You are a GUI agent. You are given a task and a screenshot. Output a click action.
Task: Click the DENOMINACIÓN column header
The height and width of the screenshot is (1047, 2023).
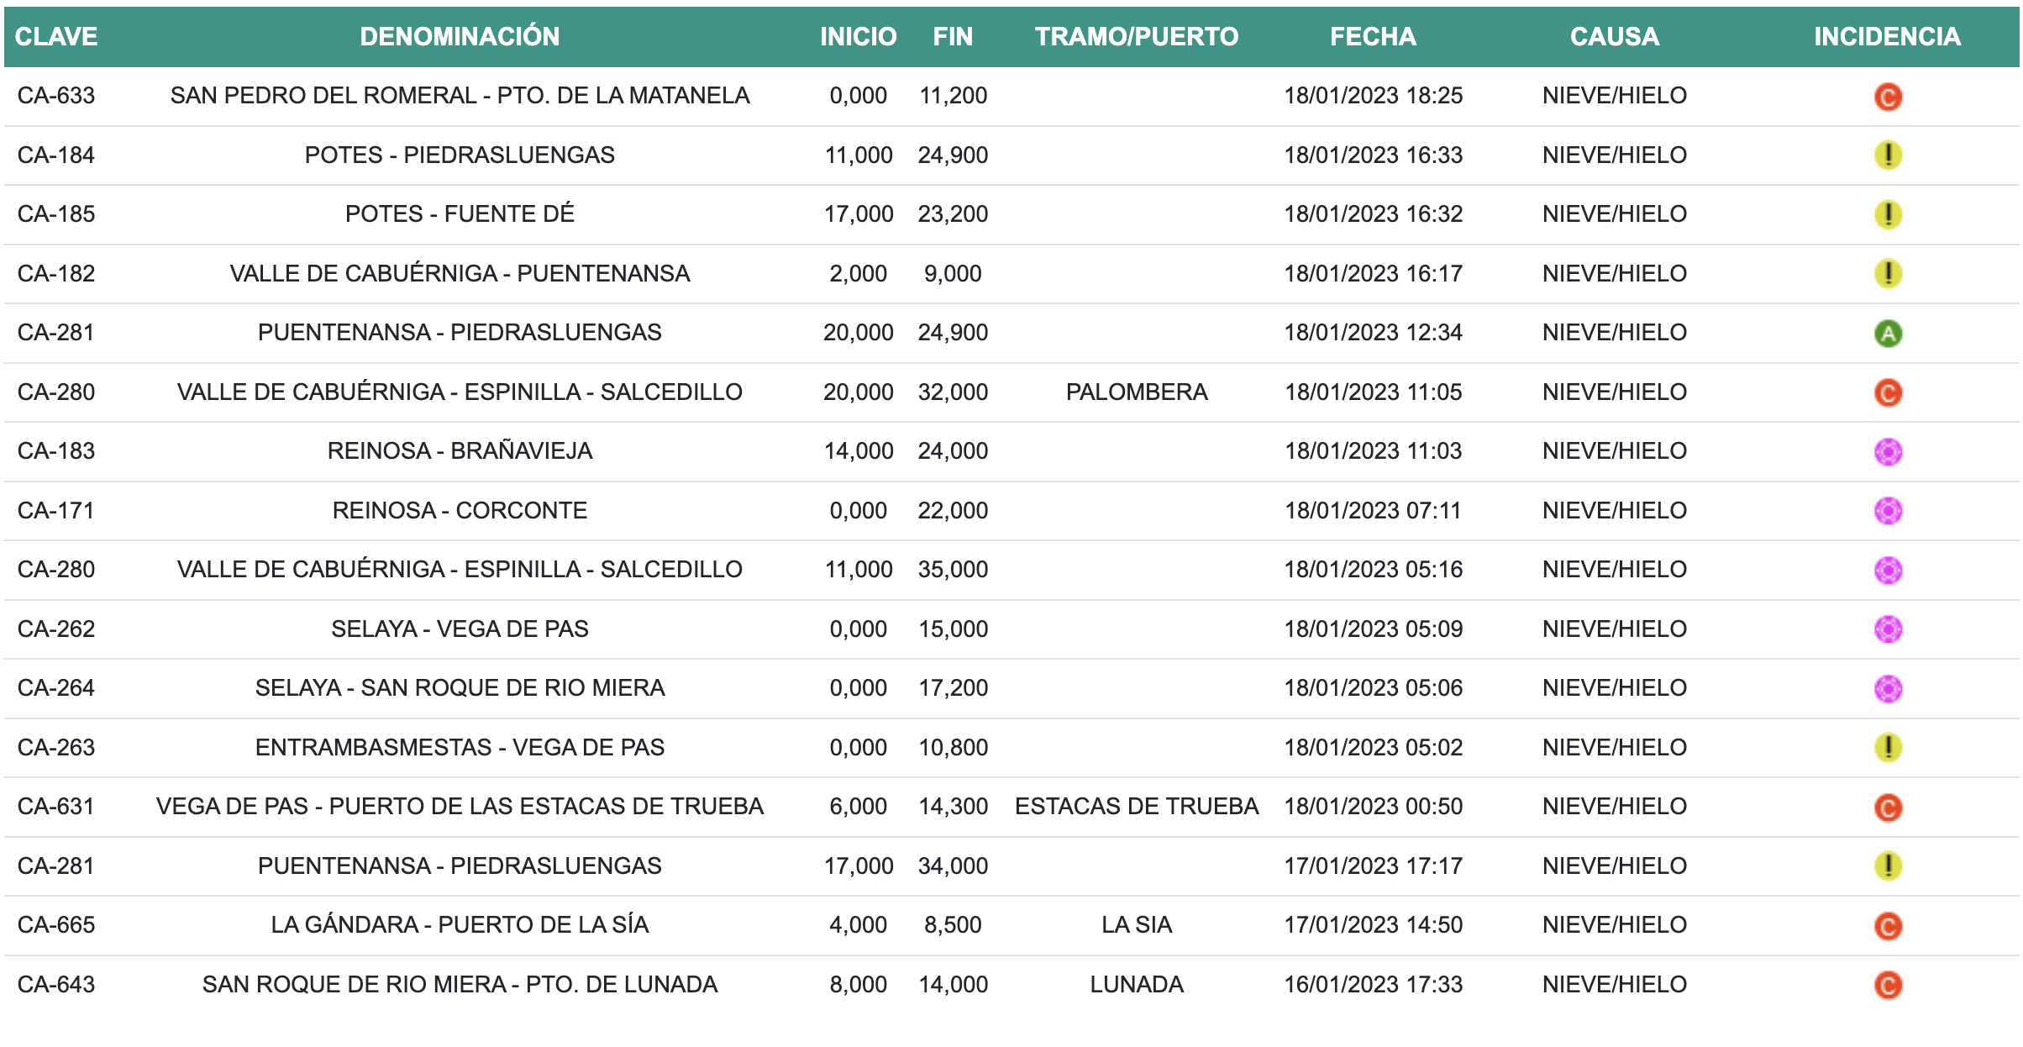coord(460,36)
